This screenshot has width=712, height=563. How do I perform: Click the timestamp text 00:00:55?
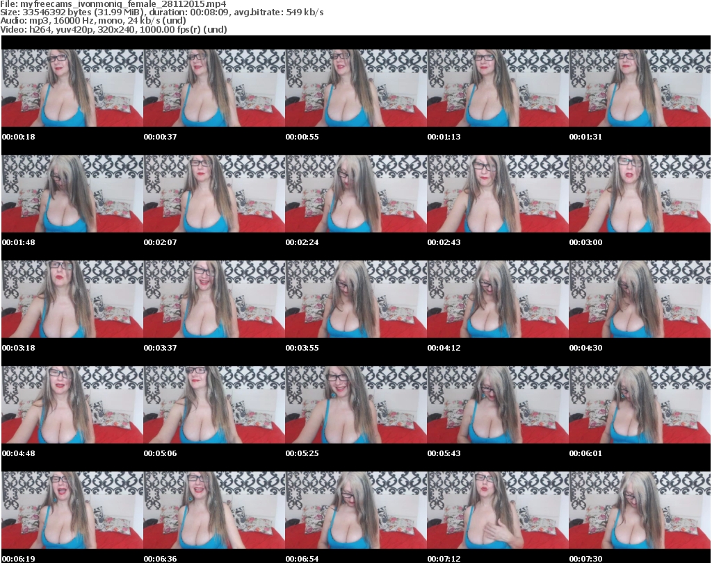pyautogui.click(x=302, y=137)
